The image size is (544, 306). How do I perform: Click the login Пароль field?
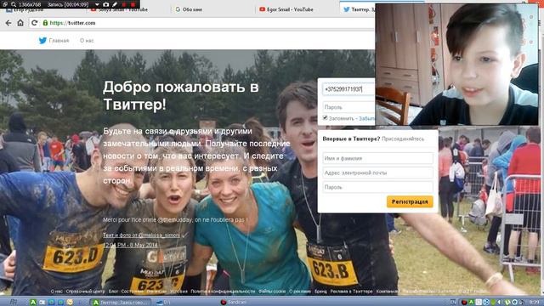348,107
